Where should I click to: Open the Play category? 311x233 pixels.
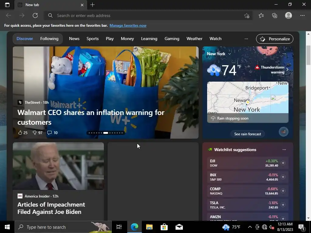coord(110,39)
